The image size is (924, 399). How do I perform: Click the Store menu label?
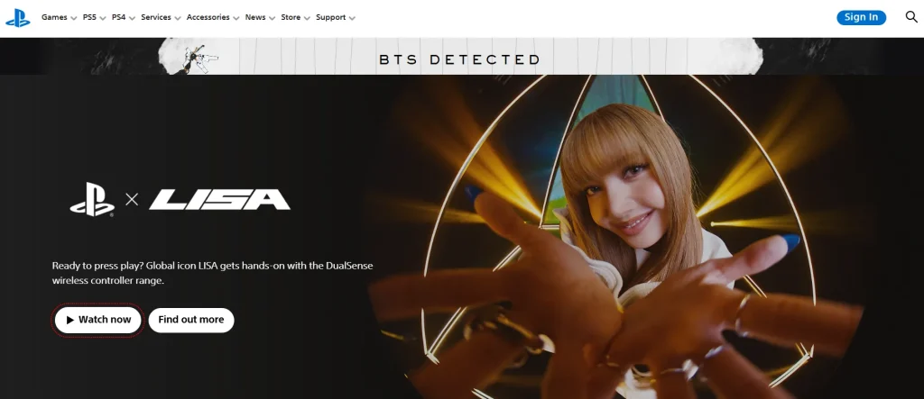point(291,17)
